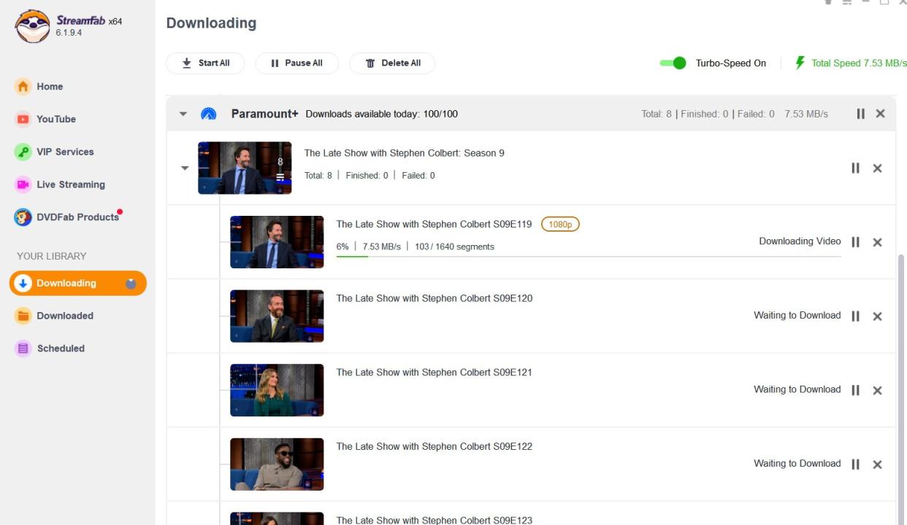
Task: Select the title 'The Late Show with Stephen Colbert S09E123'
Action: (435, 520)
